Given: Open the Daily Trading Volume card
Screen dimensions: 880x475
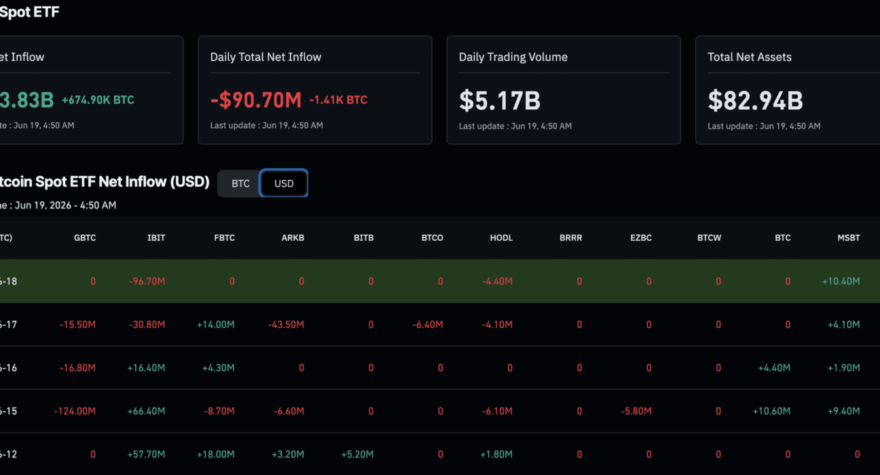Looking at the screenshot, I should point(564,90).
